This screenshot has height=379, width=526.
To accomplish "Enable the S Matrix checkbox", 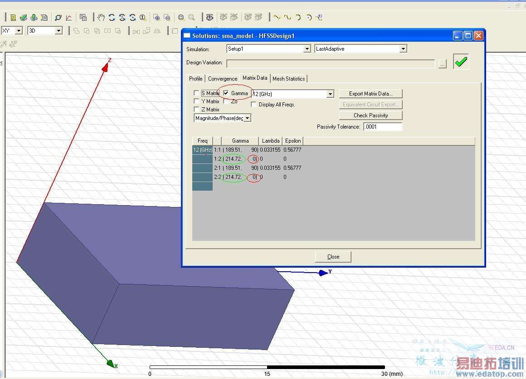I will click(x=197, y=93).
